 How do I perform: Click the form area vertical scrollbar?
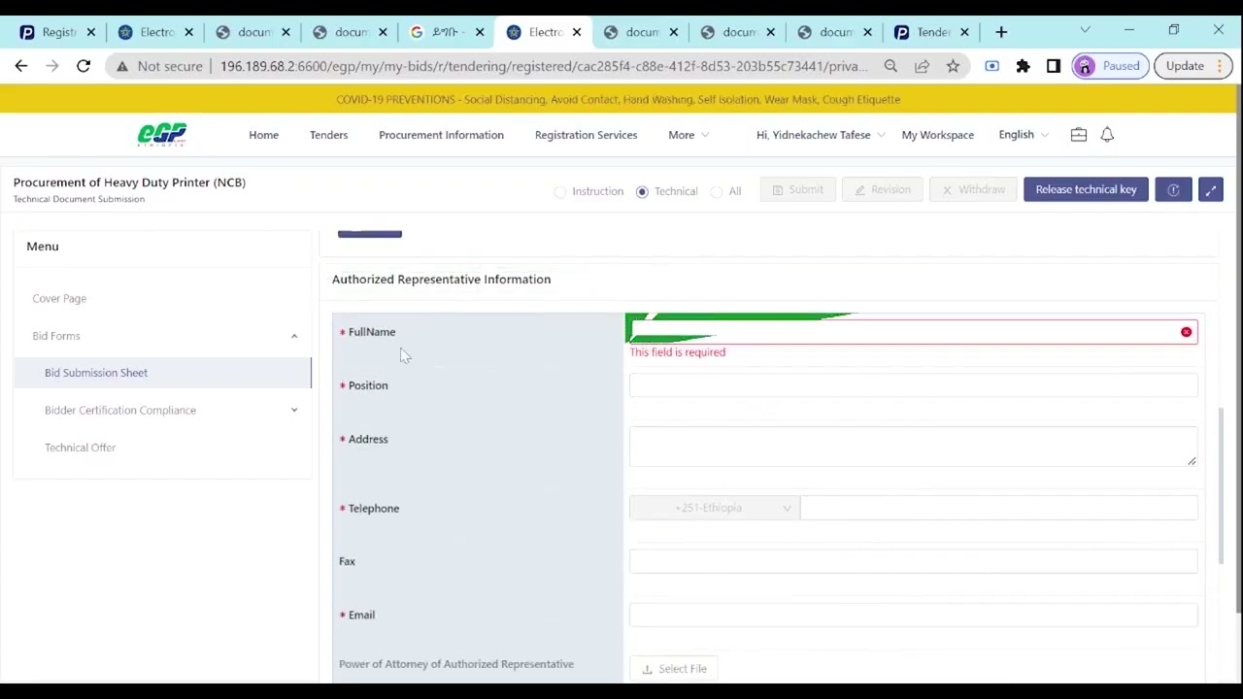coord(1223,485)
